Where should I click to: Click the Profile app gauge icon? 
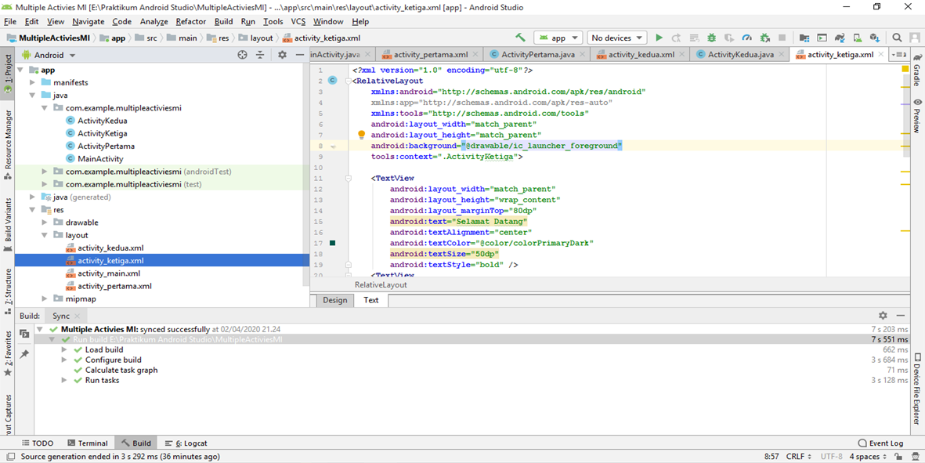pos(747,38)
